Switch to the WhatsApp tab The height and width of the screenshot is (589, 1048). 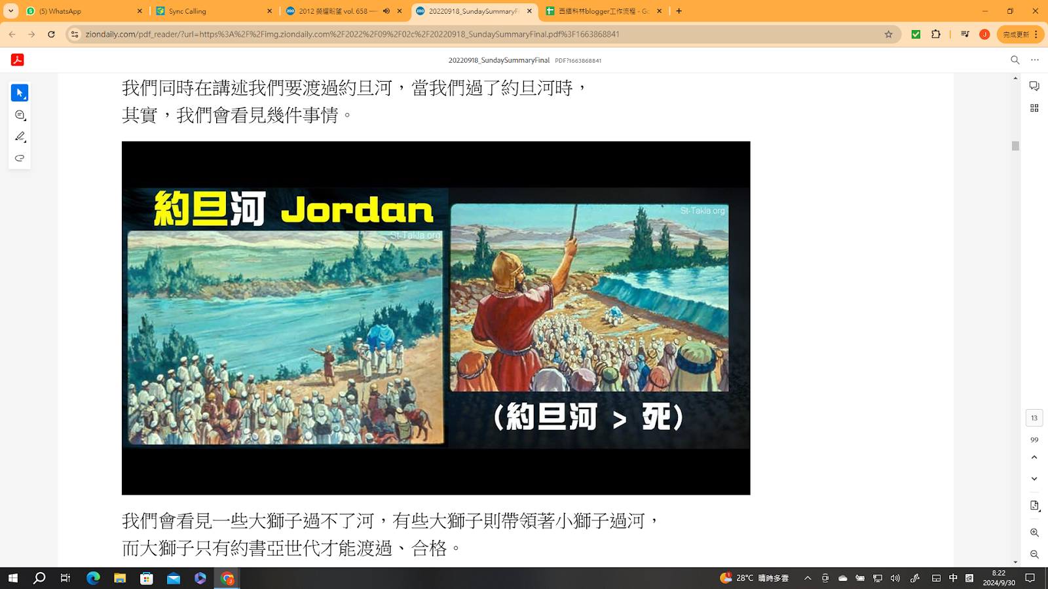point(84,11)
